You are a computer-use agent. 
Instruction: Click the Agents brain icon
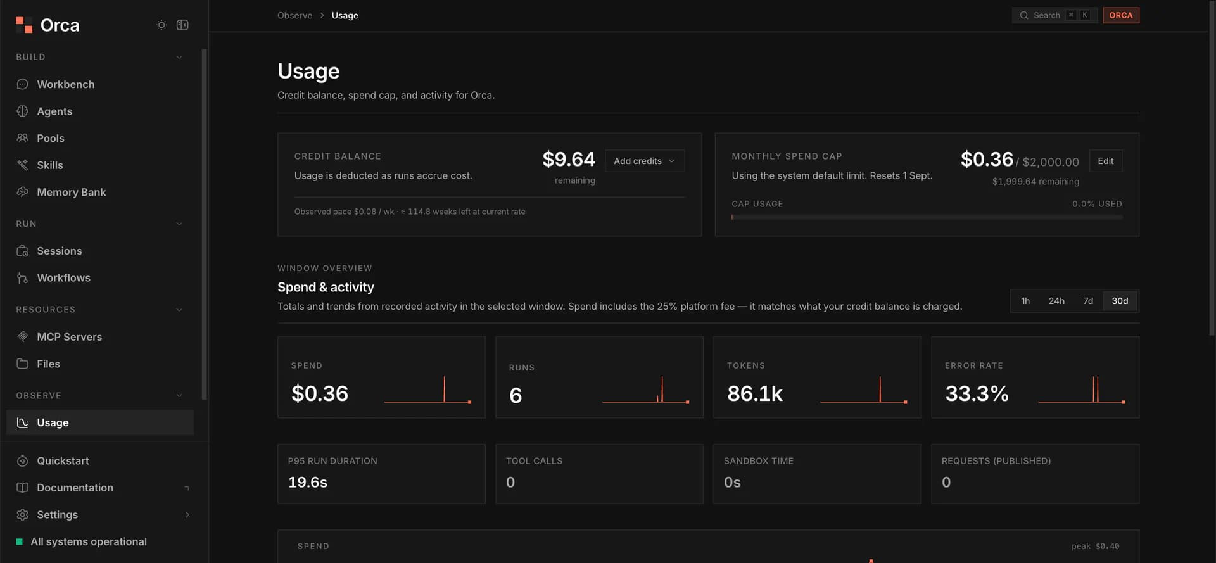tap(23, 111)
